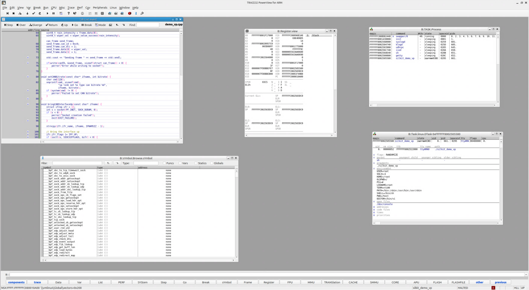Click the /dev/console link in DTask window
Screen dimensions: 529x290
[x=384, y=204]
